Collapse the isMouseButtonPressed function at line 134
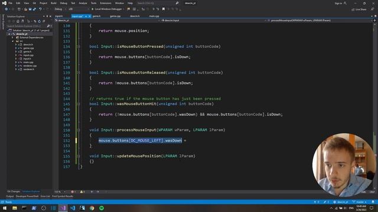Screen dimensions: 378x212 tap(79, 47)
